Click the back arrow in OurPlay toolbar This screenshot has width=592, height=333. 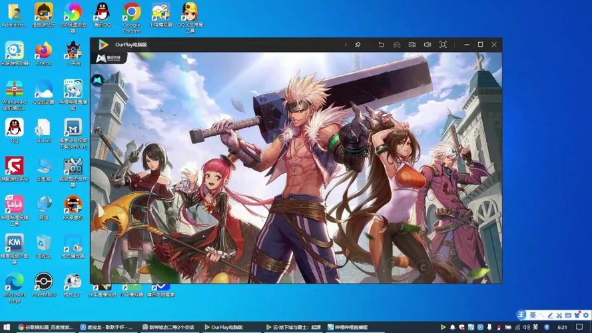pos(381,45)
